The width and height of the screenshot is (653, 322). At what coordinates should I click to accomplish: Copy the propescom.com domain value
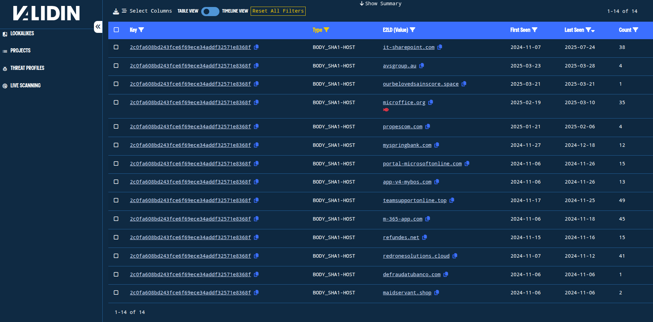click(x=428, y=127)
